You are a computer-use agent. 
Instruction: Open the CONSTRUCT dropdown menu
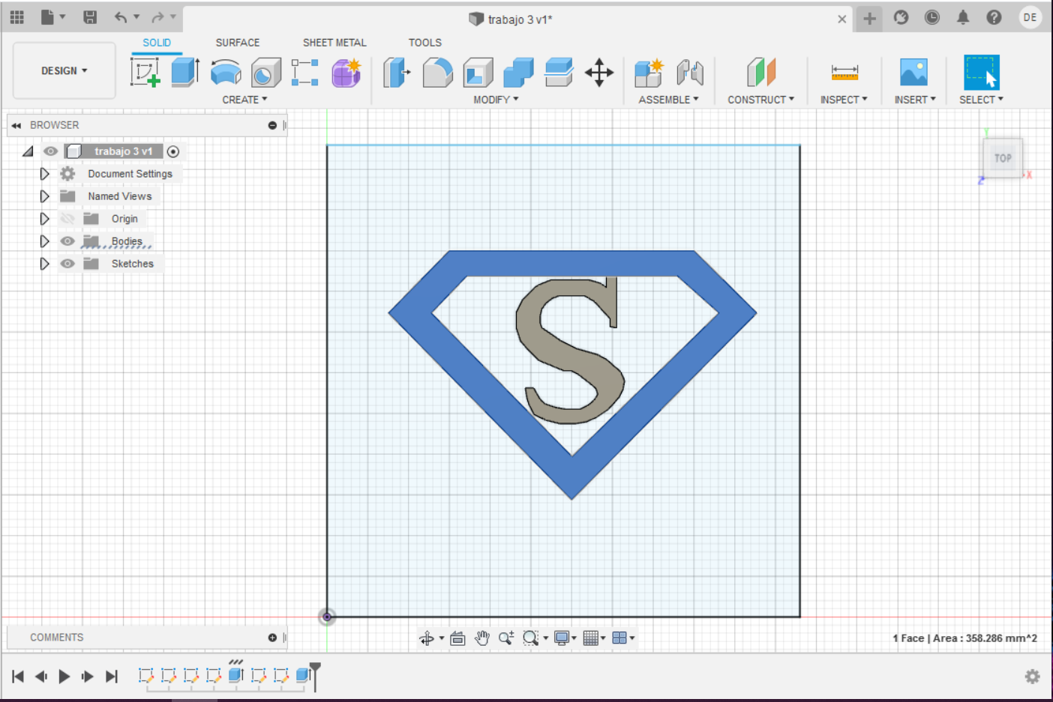760,100
